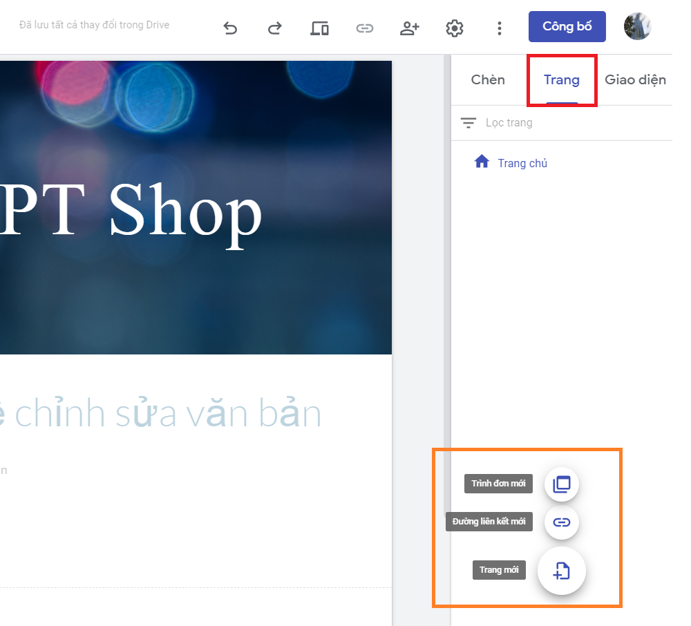The image size is (691, 626).
Task: Open the device preview icon
Action: (x=319, y=28)
